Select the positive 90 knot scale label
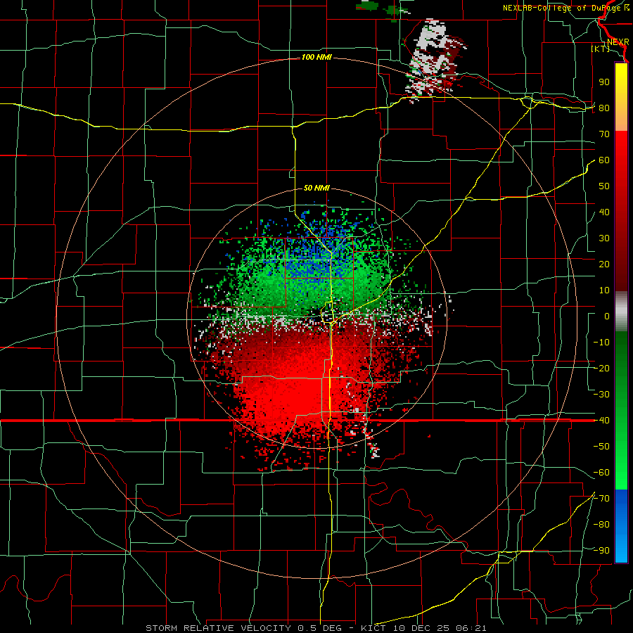The image size is (633, 633). click(x=604, y=82)
